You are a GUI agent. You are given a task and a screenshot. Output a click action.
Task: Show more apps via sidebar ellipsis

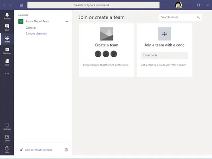pos(7,74)
